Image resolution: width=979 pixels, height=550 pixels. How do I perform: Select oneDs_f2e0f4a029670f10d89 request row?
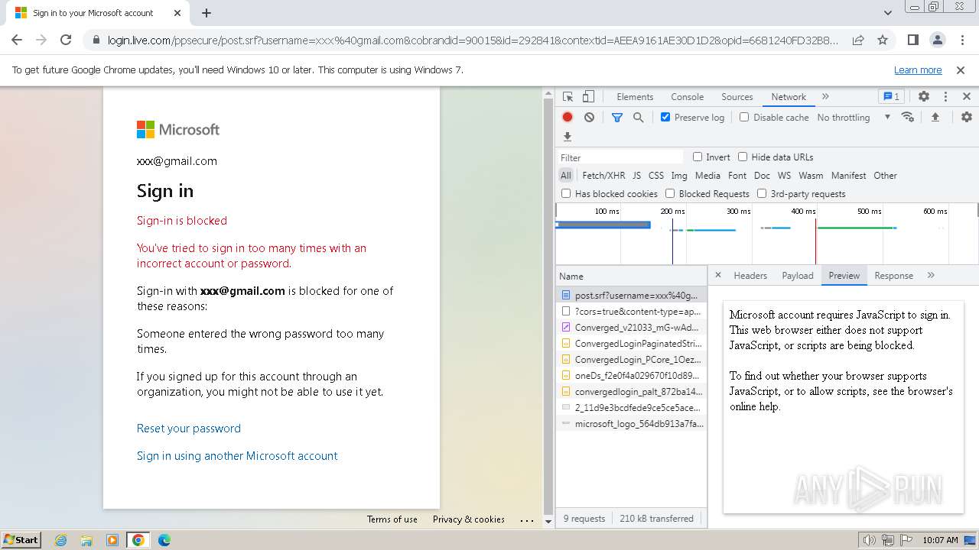point(631,375)
